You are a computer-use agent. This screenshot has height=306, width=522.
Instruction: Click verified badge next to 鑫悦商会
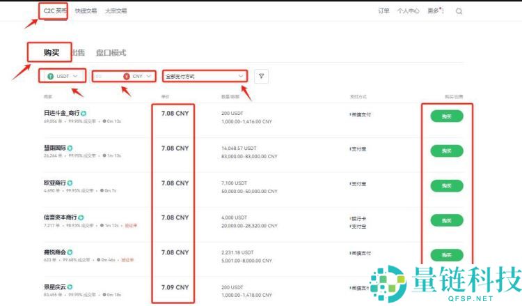(70, 252)
